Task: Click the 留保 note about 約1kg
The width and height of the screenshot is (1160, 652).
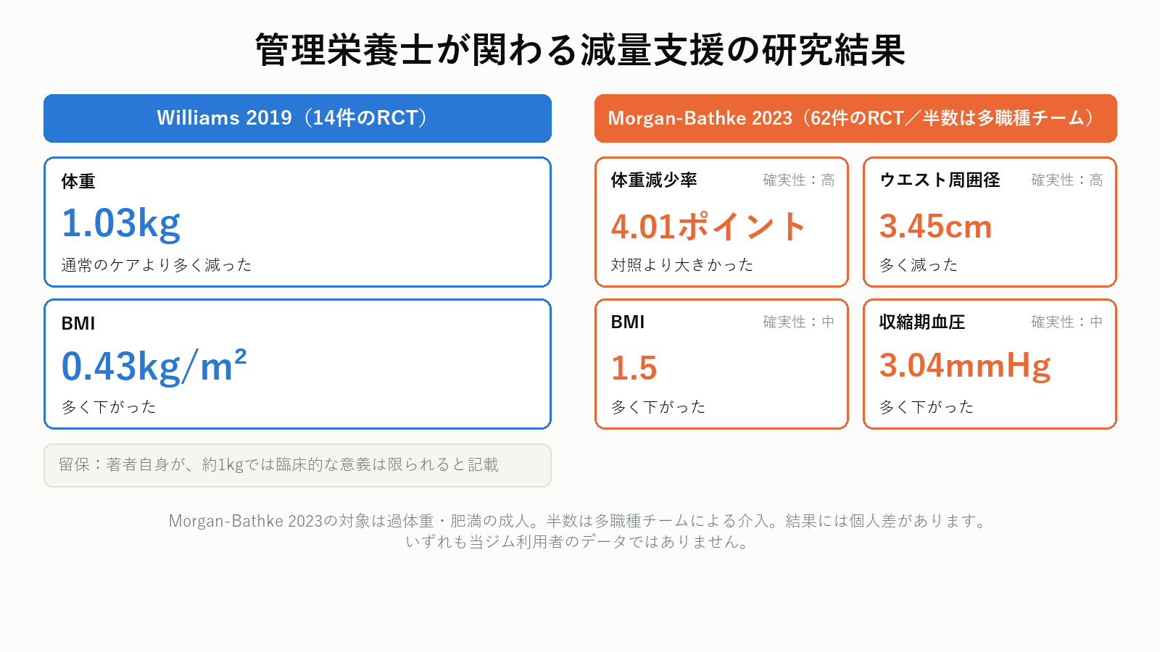Action: coord(297,465)
